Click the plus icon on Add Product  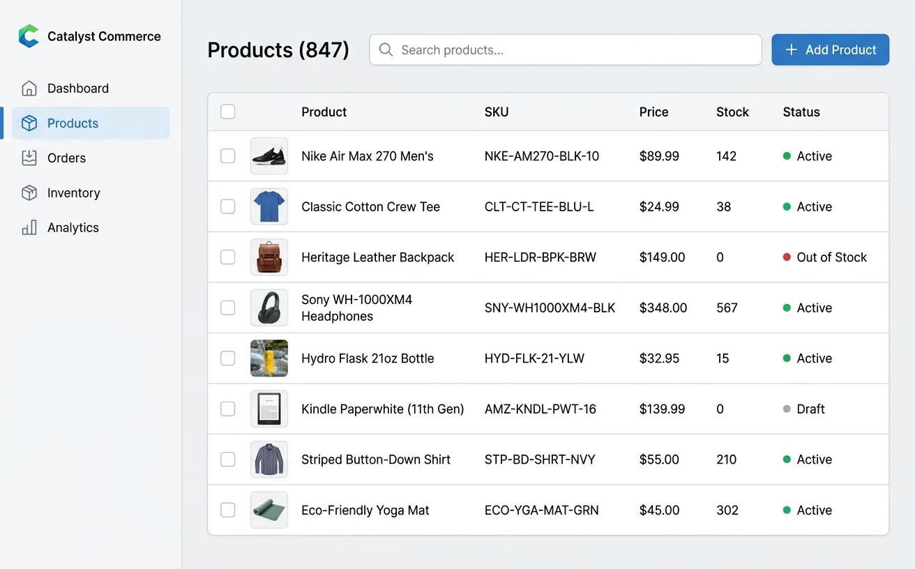click(791, 50)
